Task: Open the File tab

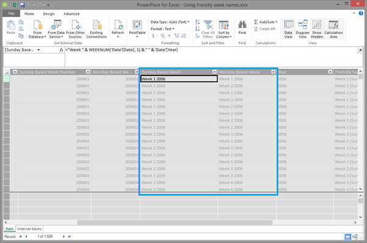Action: (x=11, y=13)
